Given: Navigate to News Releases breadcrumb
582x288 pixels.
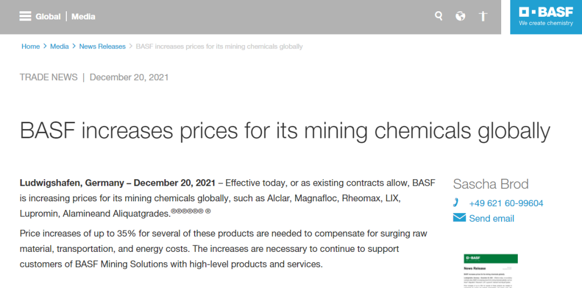Looking at the screenshot, I should (102, 46).
